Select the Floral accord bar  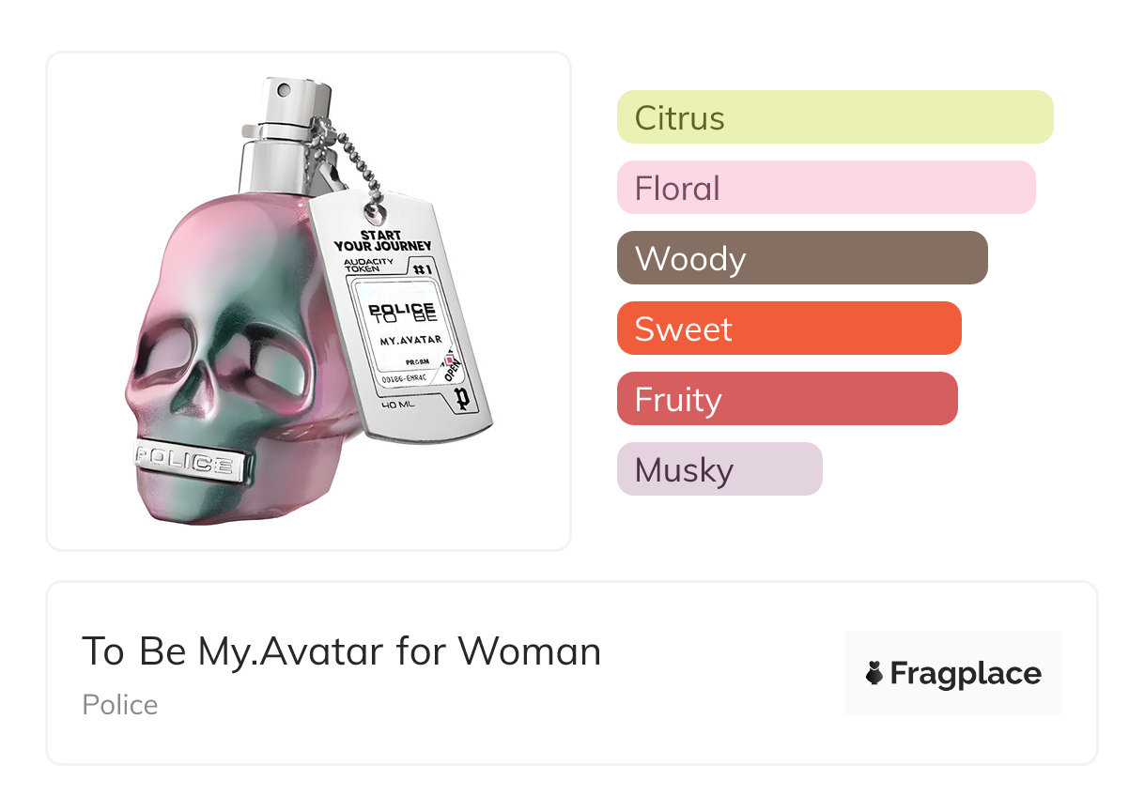pos(826,188)
